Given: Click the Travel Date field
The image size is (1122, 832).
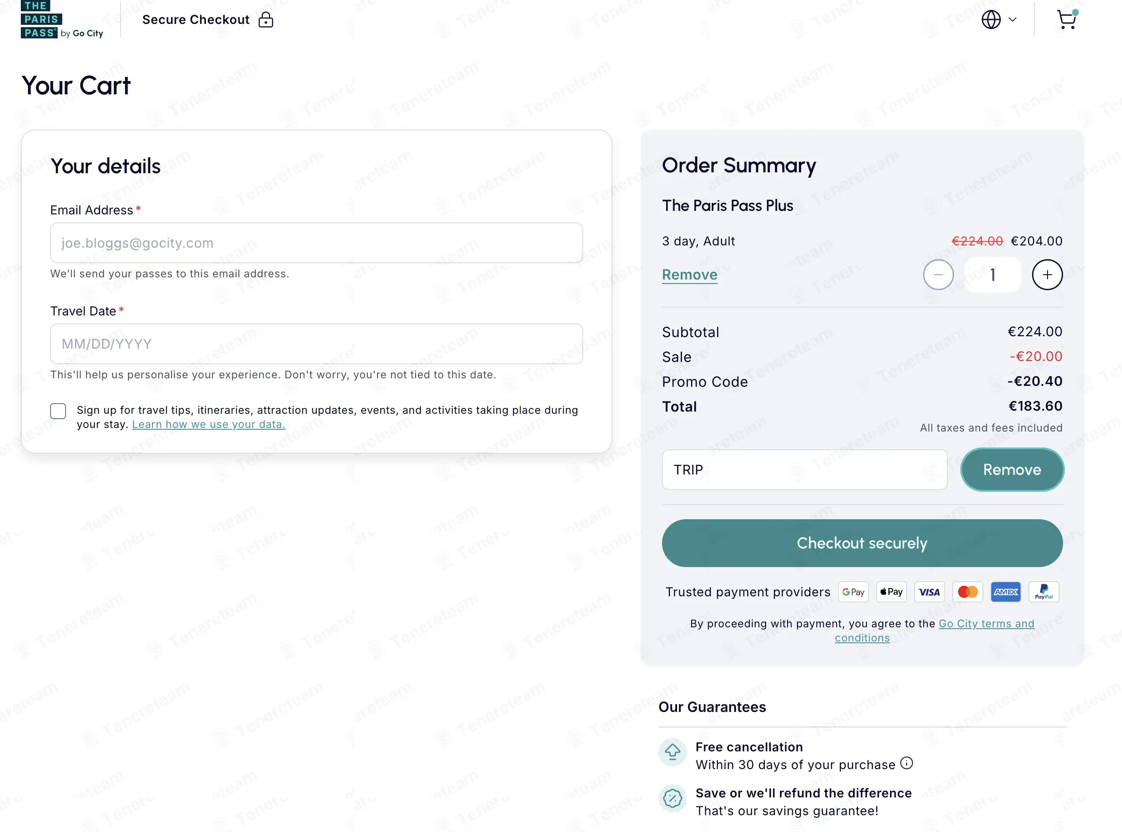Looking at the screenshot, I should pos(316,344).
